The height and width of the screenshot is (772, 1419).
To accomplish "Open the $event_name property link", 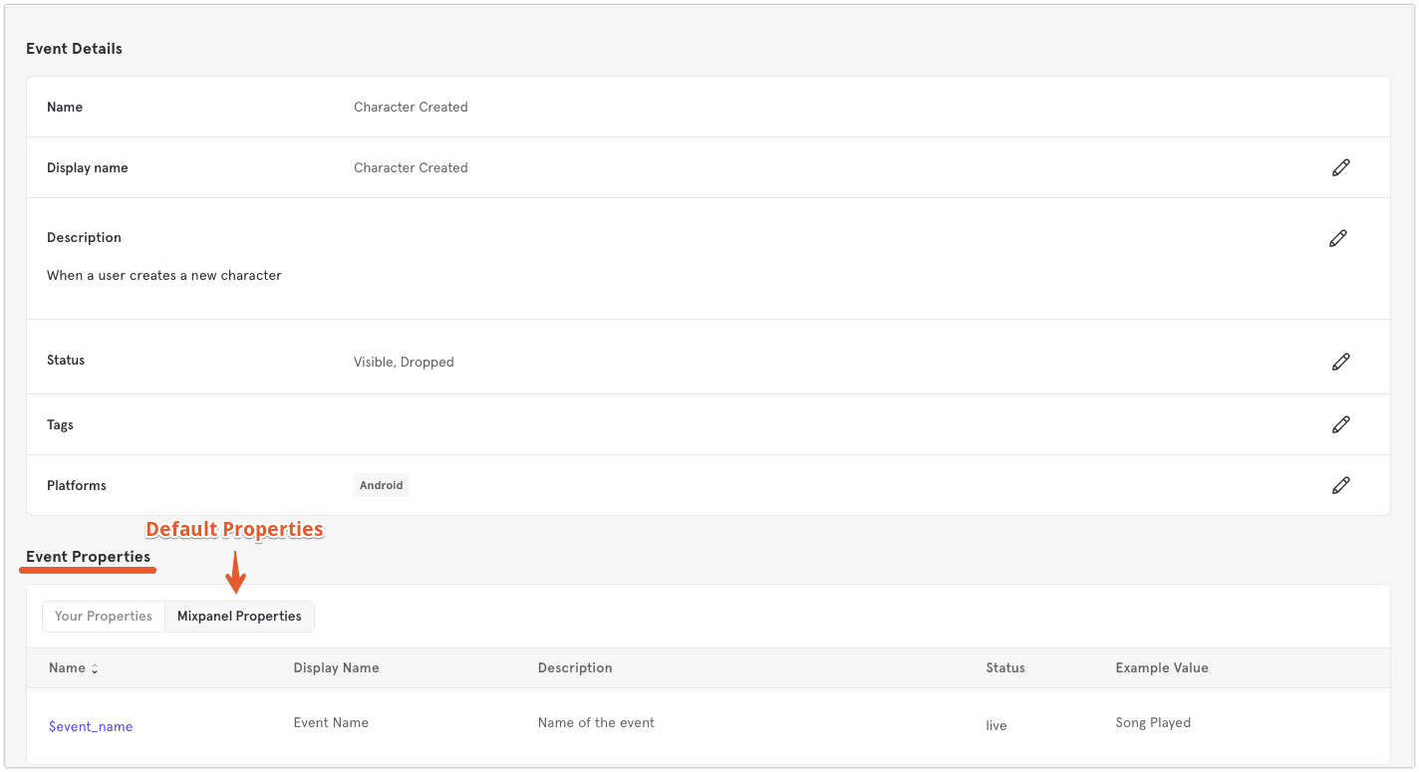I will [91, 726].
